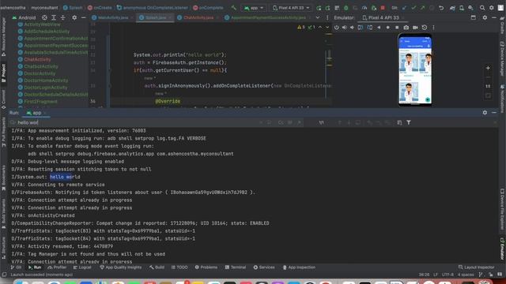Open ChatbotActivity in project tree
Viewport: 506px width, 284px height.
pyautogui.click(x=41, y=66)
